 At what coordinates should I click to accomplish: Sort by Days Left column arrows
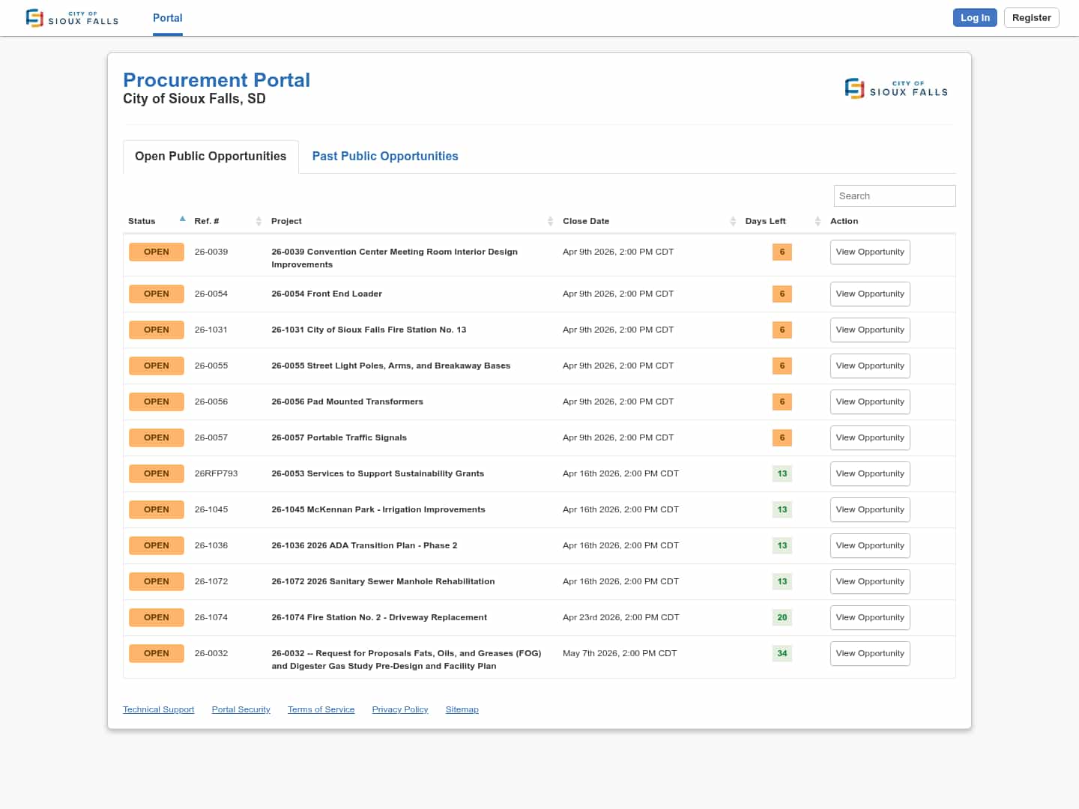[x=817, y=221]
